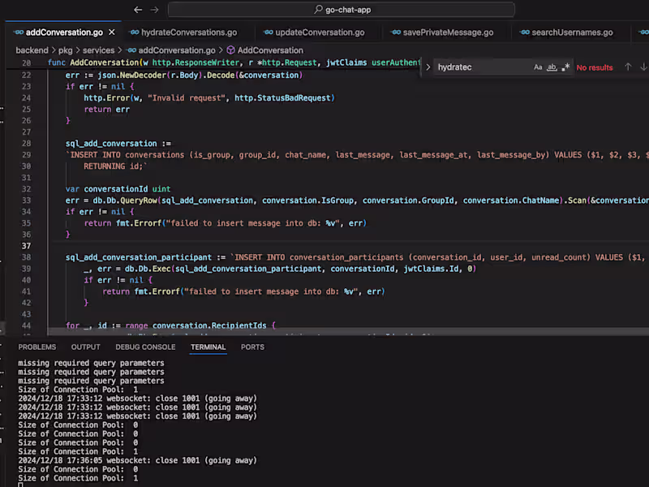Toggle Match Whole Word in find widget
Viewport: 649px width, 487px height.
coord(552,67)
